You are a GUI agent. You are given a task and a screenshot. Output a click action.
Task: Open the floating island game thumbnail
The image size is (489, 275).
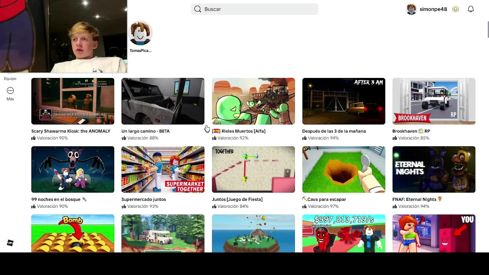click(x=253, y=233)
